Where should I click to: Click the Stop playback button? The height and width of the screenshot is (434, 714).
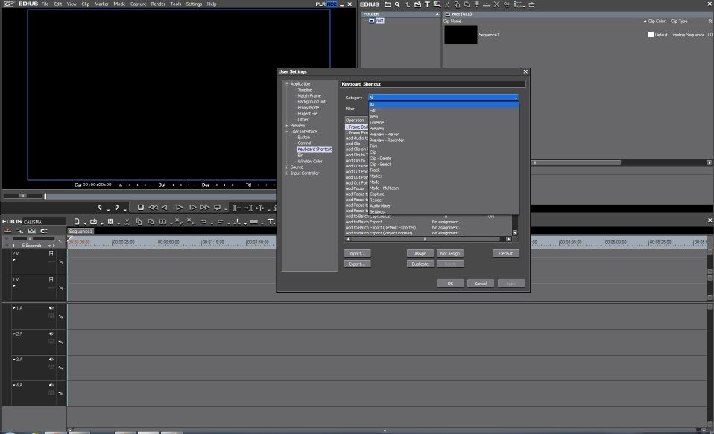(141, 208)
